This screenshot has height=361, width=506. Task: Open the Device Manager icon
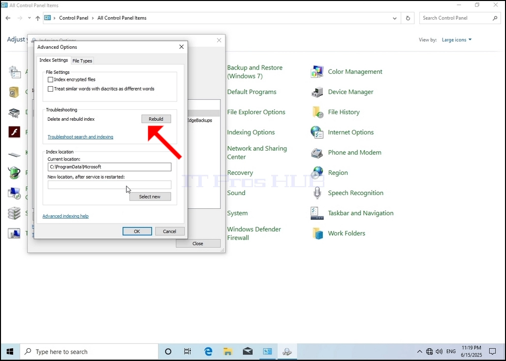pyautogui.click(x=317, y=92)
